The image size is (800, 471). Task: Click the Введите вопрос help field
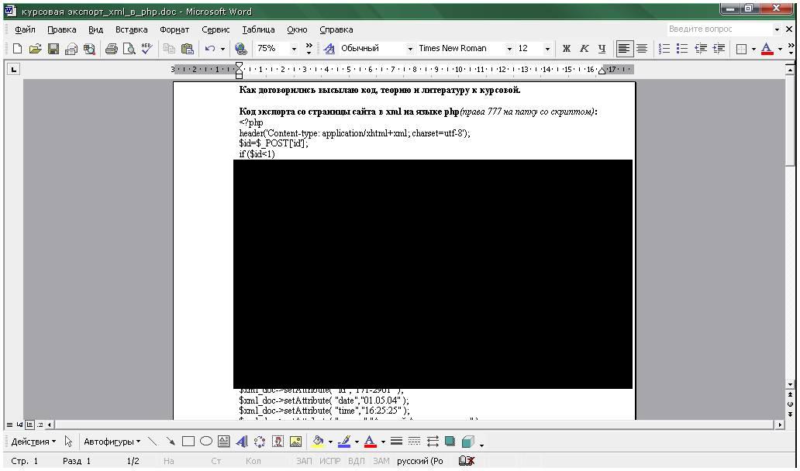tap(717, 29)
